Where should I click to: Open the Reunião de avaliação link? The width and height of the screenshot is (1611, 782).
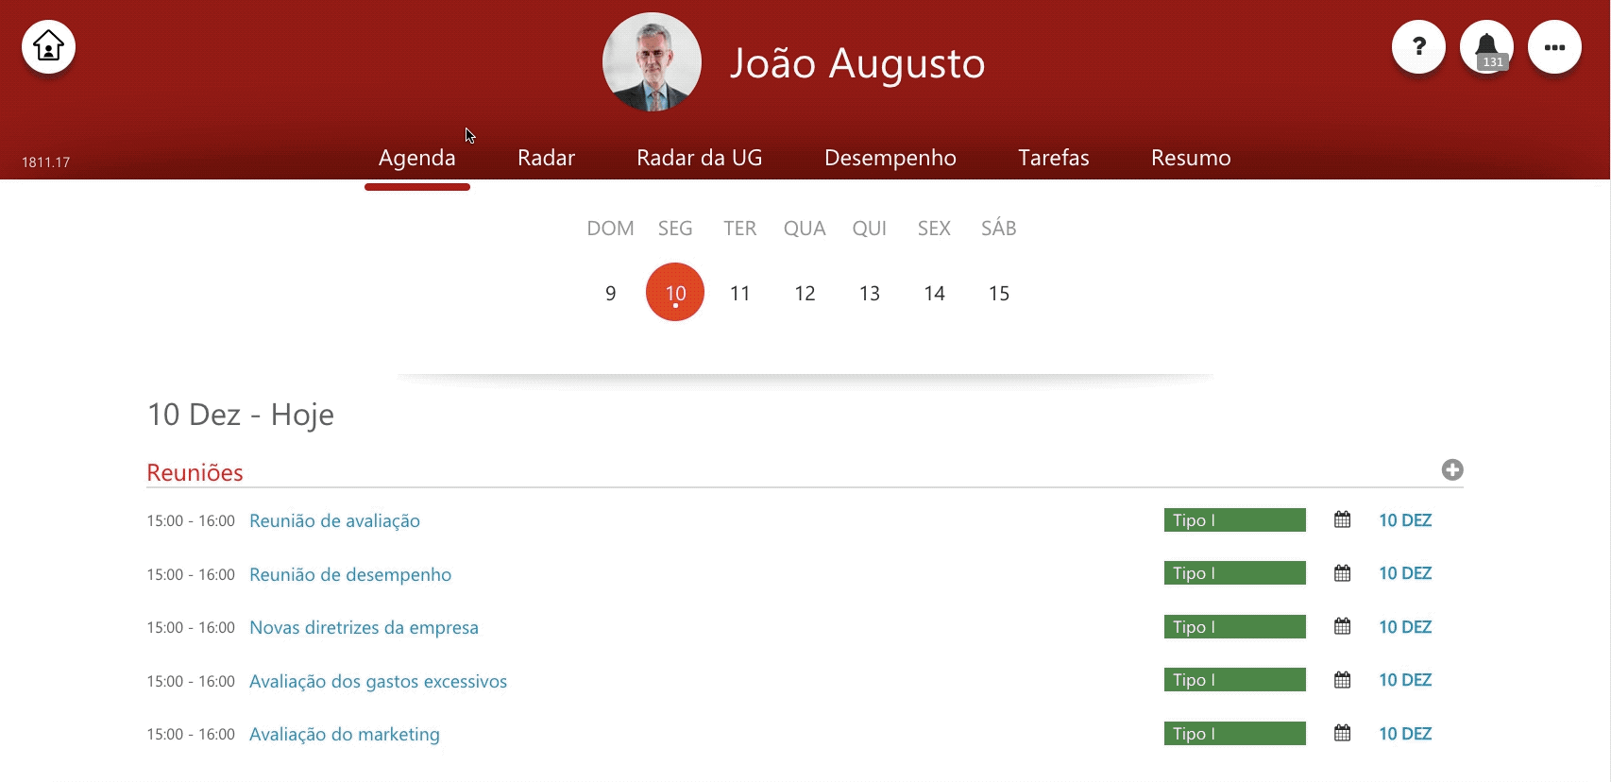(x=334, y=520)
